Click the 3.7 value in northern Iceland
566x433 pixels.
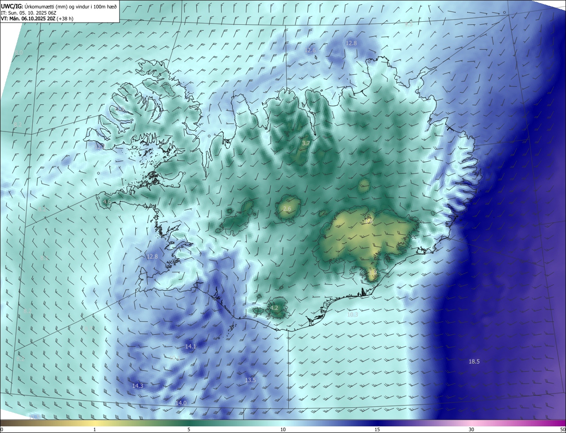tap(306, 143)
